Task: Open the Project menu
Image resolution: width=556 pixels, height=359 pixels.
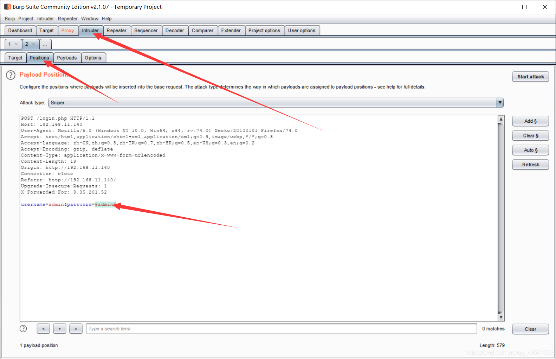Action: (26, 19)
